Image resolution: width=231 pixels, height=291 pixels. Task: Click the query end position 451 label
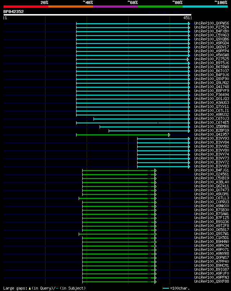click(x=187, y=18)
